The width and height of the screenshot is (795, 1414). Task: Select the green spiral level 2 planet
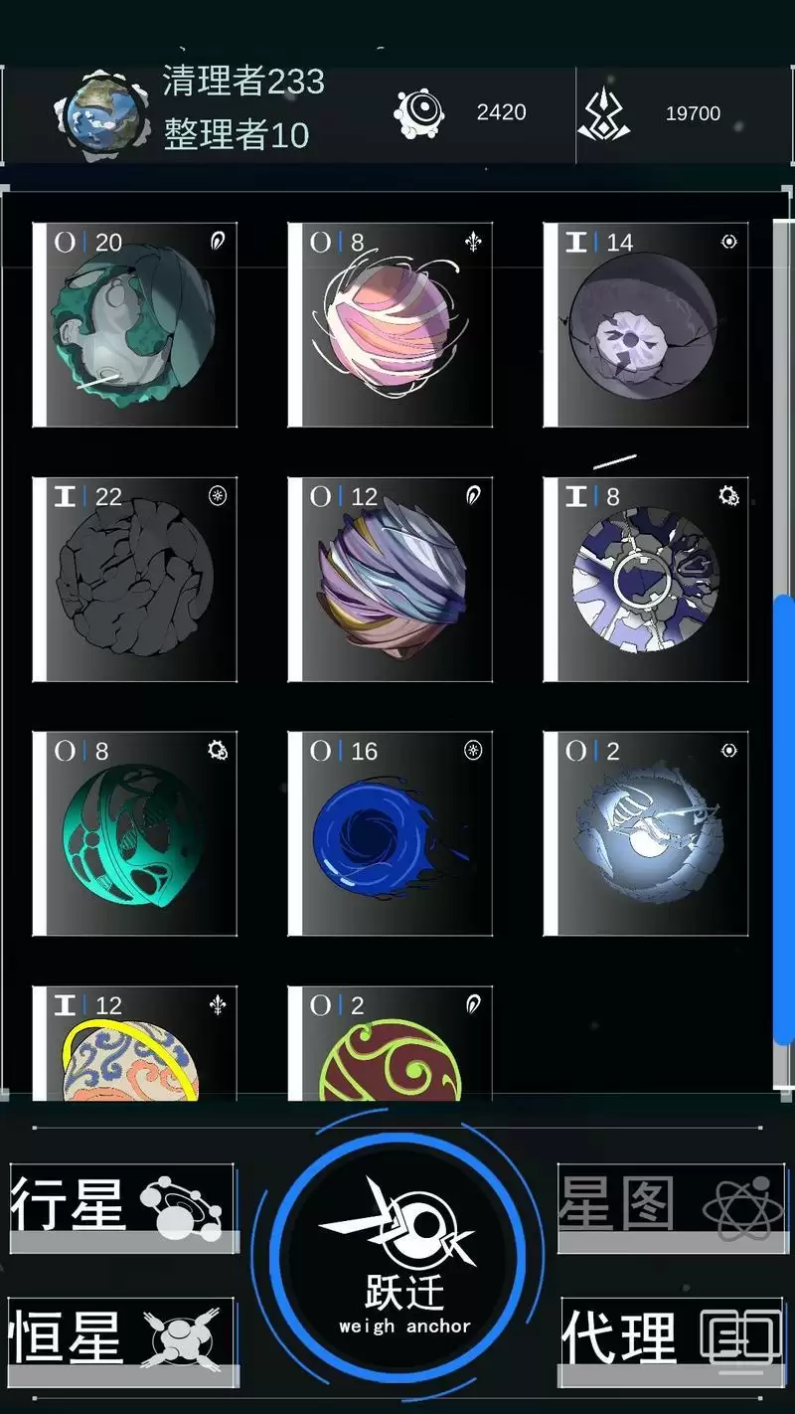(x=390, y=1044)
